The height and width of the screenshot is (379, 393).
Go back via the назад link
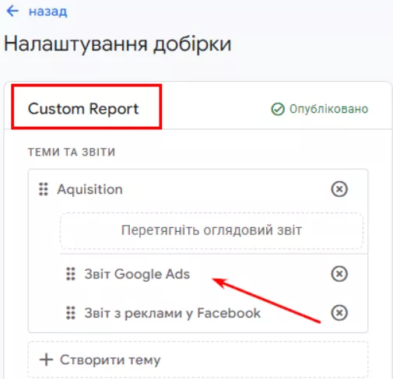click(47, 12)
